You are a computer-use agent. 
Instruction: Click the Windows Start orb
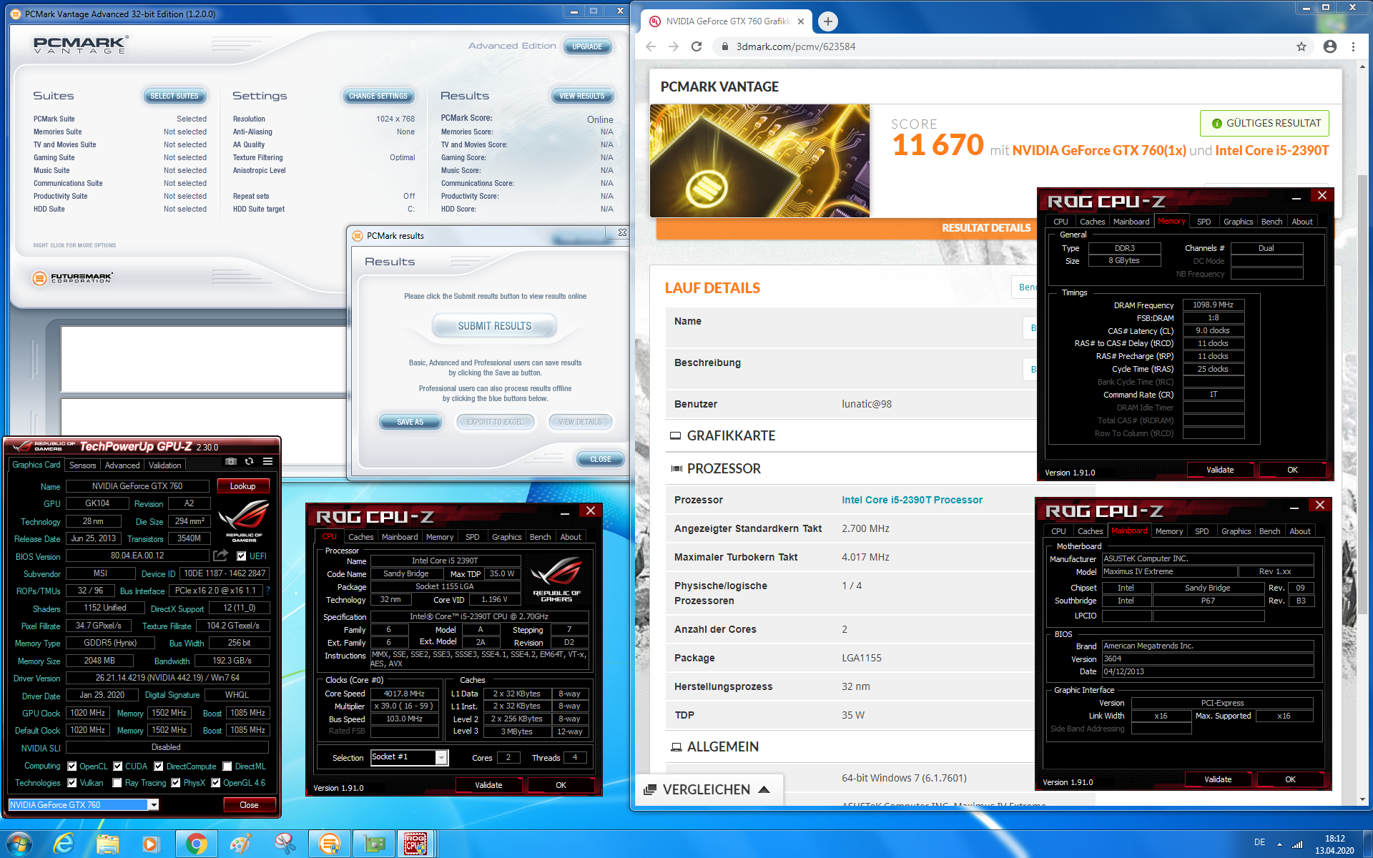click(18, 844)
